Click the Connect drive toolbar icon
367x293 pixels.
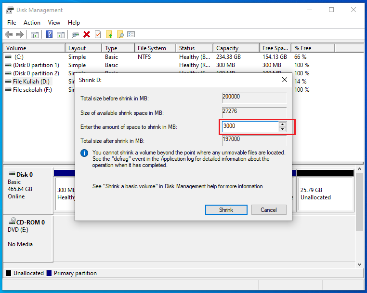[x=75, y=34]
